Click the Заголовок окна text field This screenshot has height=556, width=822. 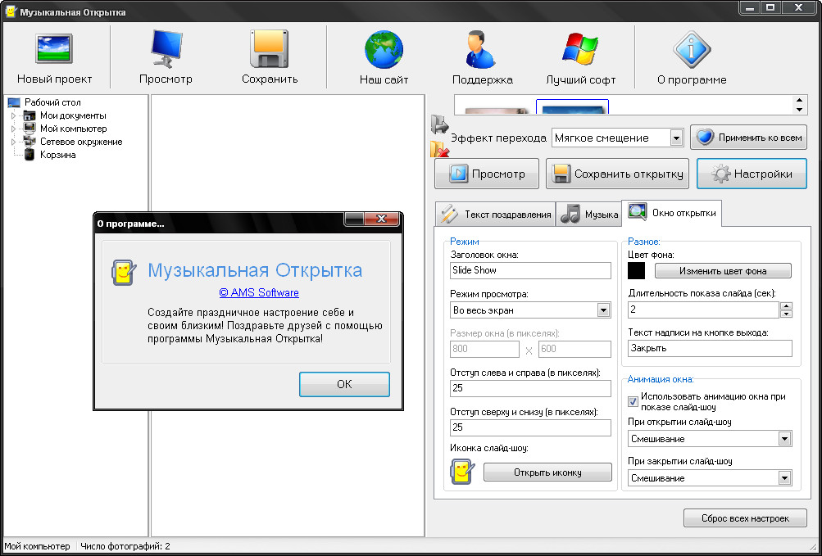coord(530,270)
